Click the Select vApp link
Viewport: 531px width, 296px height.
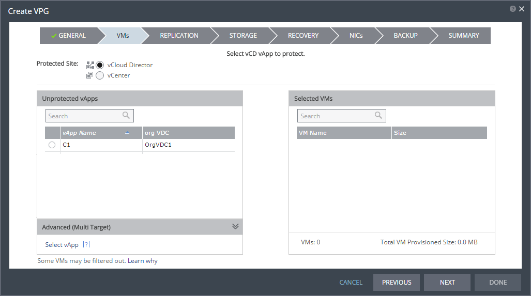click(62, 244)
